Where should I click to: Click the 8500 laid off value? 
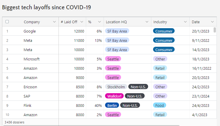click(80, 87)
